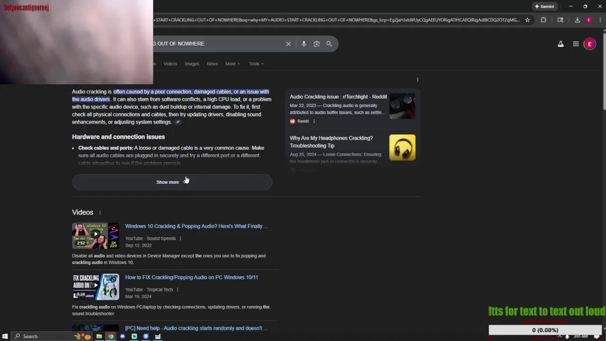Click the taskbar clock showing 3:01 AM
Viewport: 606px width, 341px height.
pyautogui.click(x=580, y=336)
